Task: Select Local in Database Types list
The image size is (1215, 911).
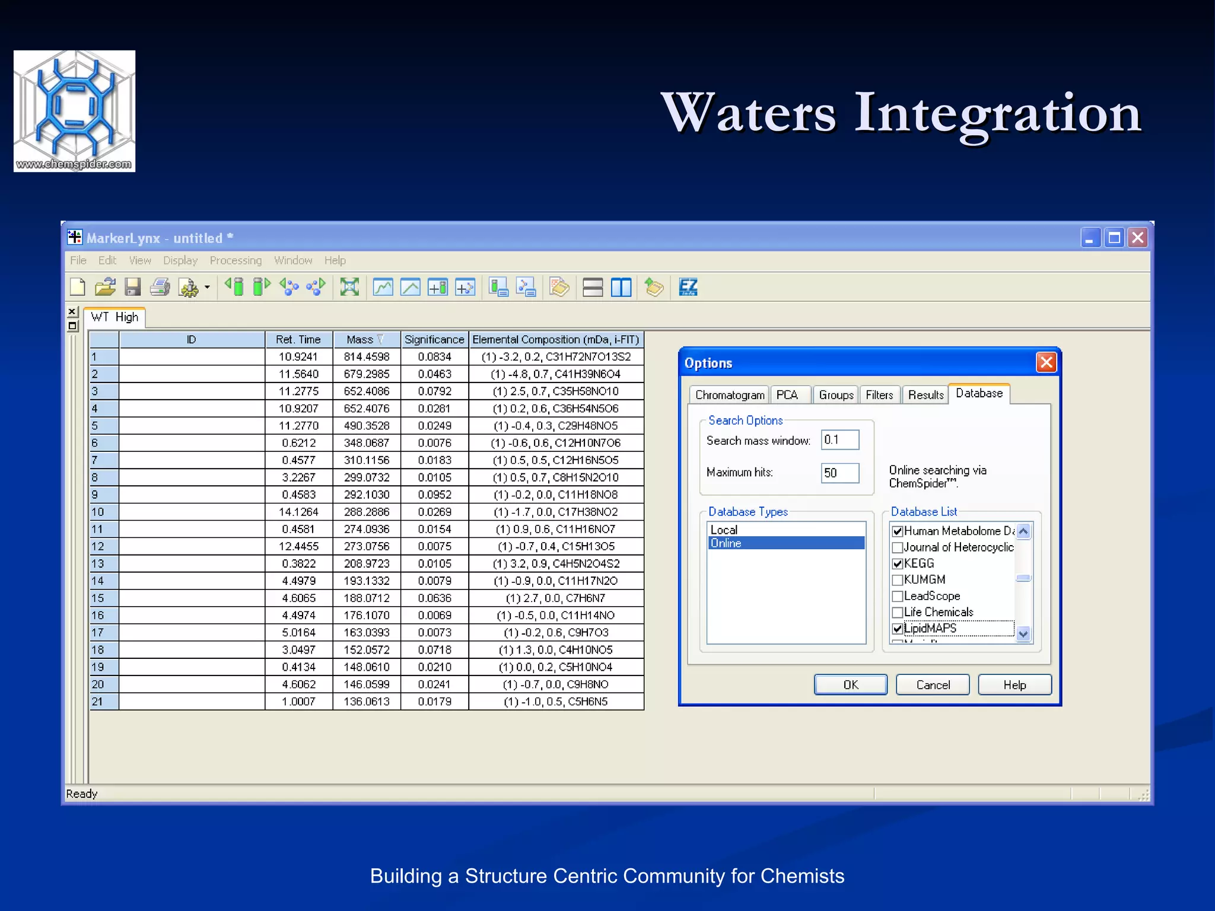Action: pyautogui.click(x=786, y=530)
